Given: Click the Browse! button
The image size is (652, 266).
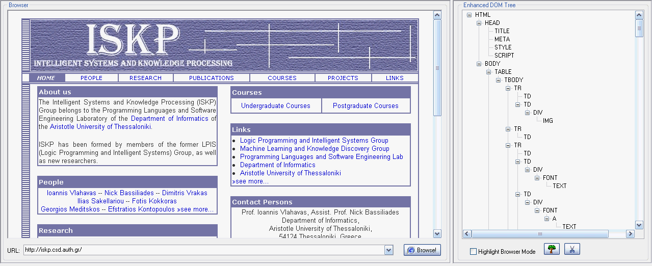Looking at the screenshot, I should (422, 250).
